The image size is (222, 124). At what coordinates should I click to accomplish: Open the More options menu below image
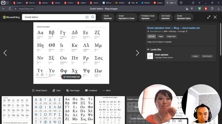[106, 91]
